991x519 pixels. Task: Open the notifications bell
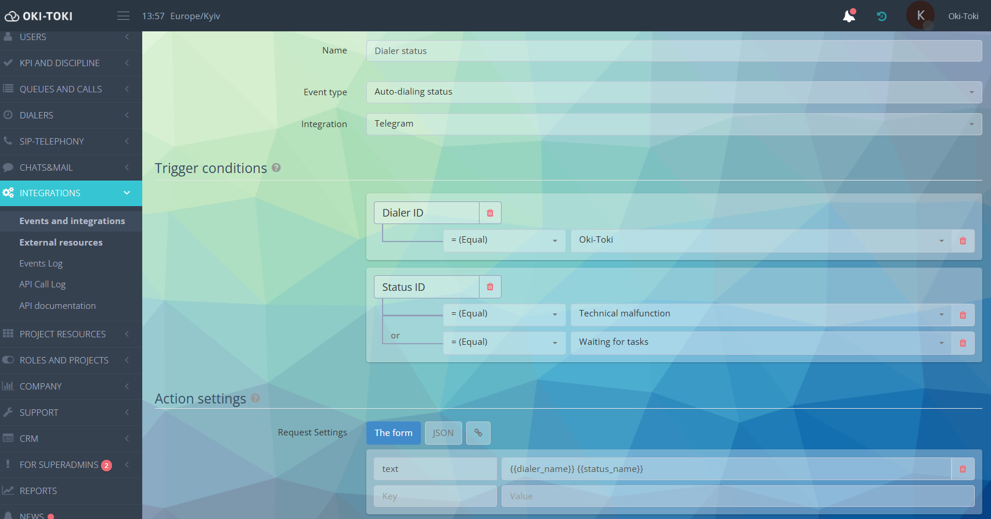click(x=849, y=16)
